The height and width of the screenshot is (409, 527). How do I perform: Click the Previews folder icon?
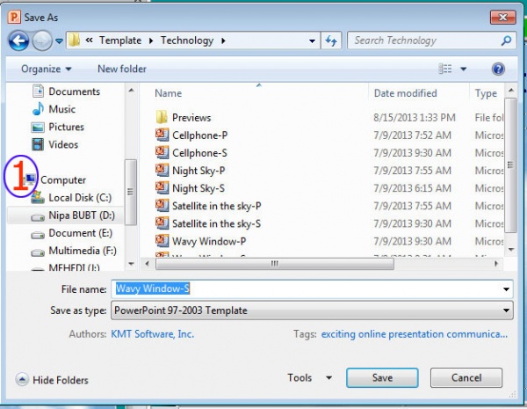162,117
